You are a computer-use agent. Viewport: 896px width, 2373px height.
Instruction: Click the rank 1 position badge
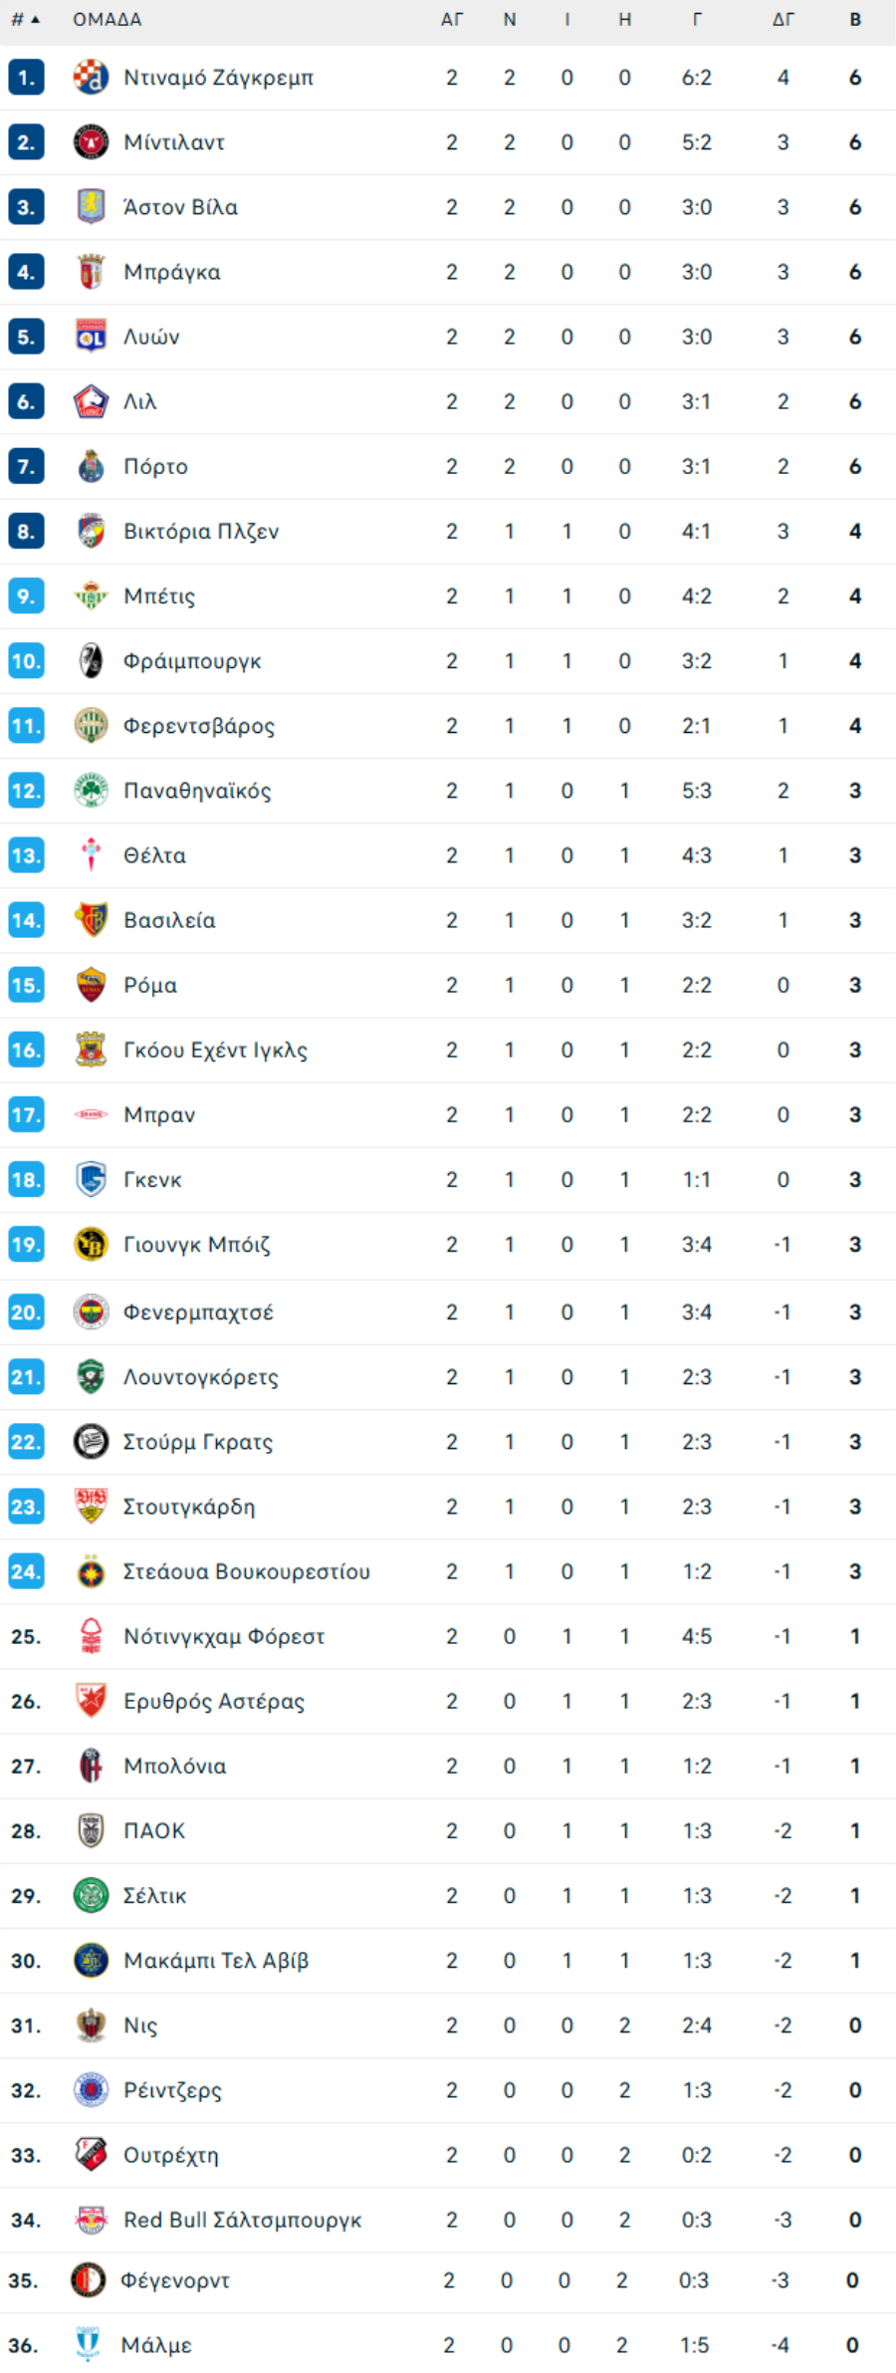pos(26,78)
